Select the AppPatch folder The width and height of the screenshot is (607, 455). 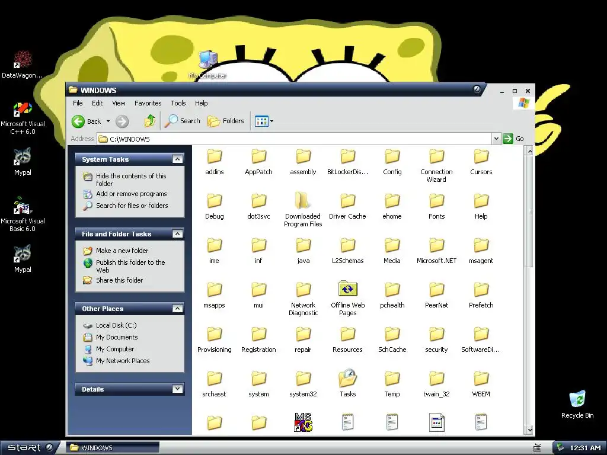258,162
